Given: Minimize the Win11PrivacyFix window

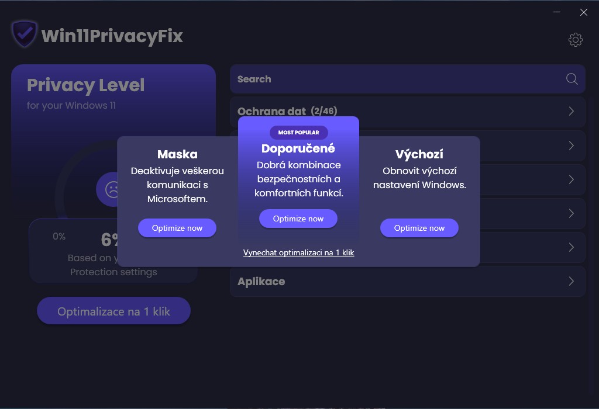Looking at the screenshot, I should (x=557, y=12).
